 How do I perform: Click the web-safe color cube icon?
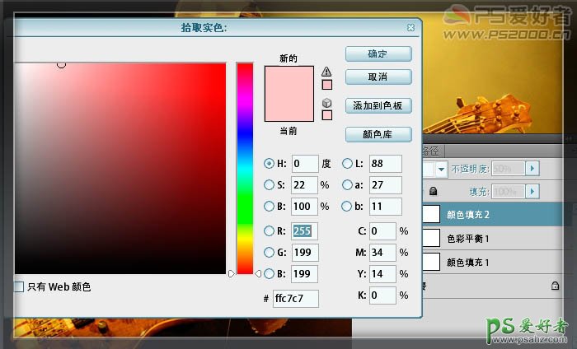[326, 103]
